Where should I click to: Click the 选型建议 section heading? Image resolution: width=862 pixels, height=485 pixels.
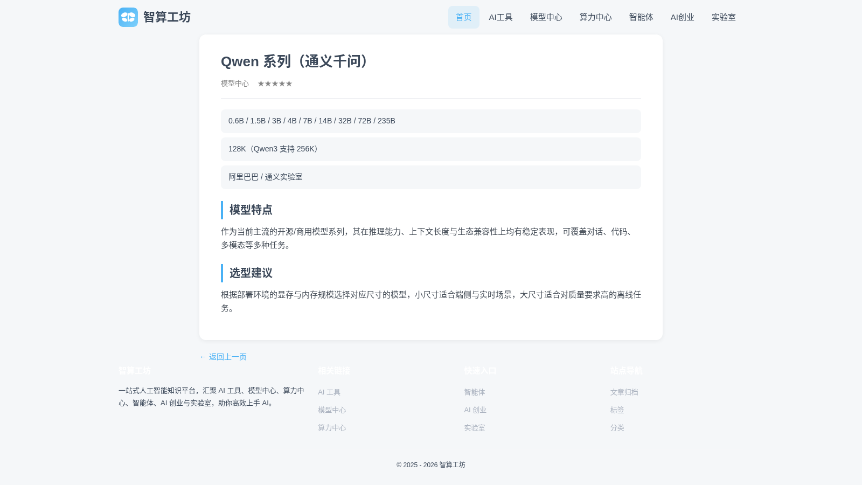[x=431, y=273]
